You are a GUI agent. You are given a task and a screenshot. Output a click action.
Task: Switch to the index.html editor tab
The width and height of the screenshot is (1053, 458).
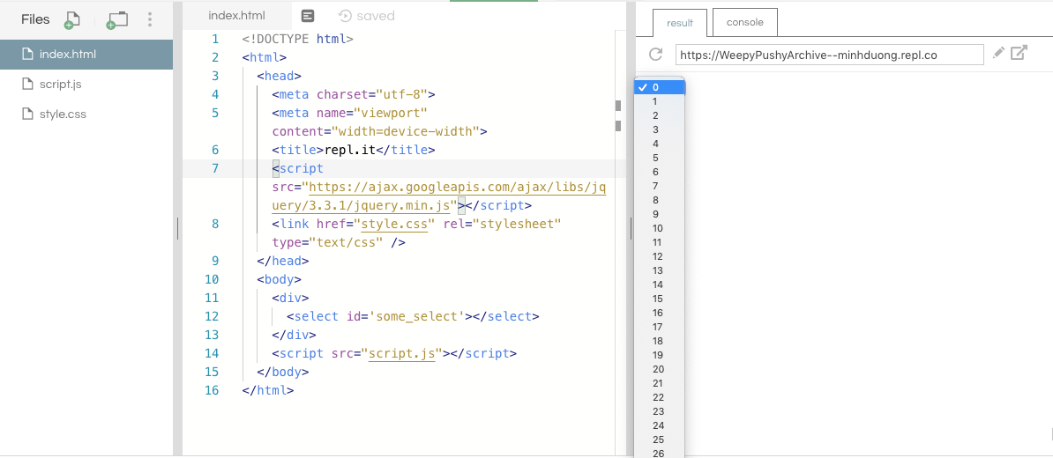point(237,16)
